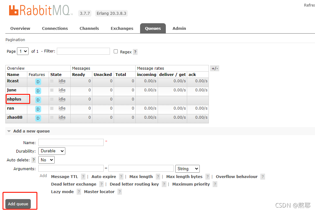This screenshot has width=315, height=211.
Task: Click the Auto delete help icon
Action: (x=34, y=160)
